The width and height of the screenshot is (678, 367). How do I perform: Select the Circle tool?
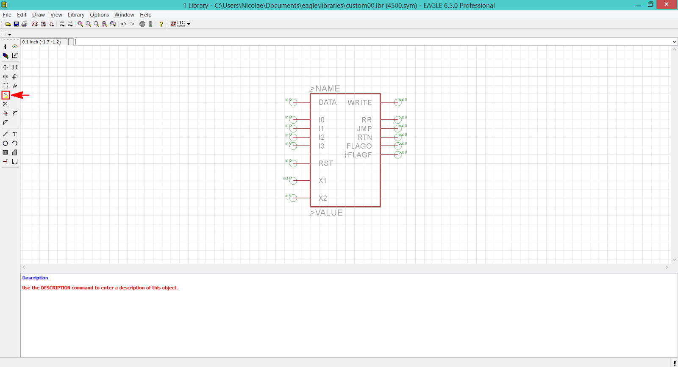click(5, 143)
